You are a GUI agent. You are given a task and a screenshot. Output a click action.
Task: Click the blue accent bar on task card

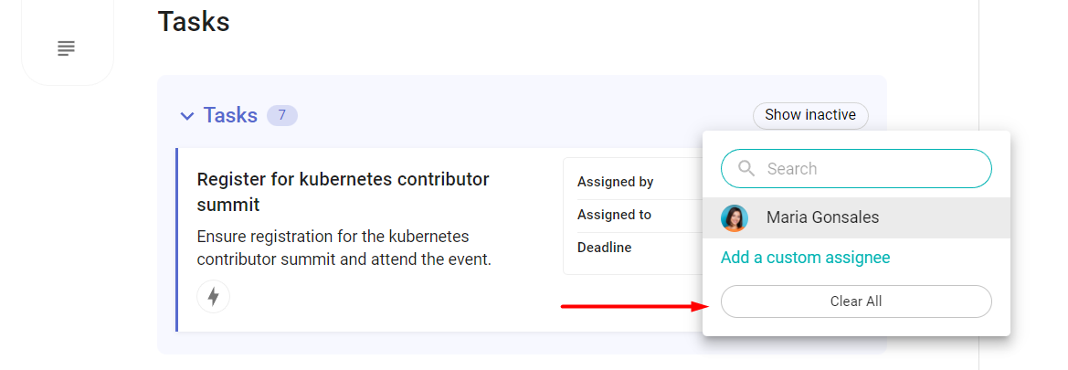176,240
